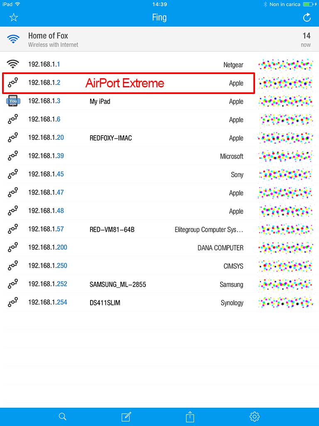Screen dimensions: 319x426
Task: Select the Synology vendor label
Action: tap(232, 303)
